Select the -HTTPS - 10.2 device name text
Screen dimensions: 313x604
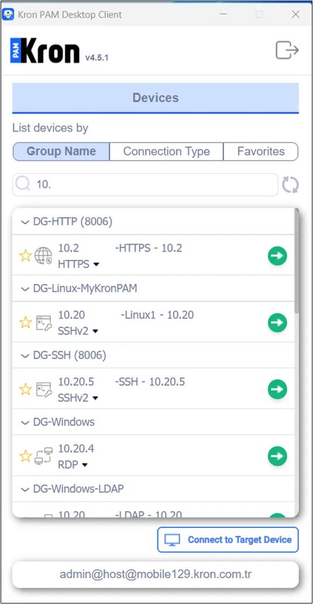coord(149,248)
